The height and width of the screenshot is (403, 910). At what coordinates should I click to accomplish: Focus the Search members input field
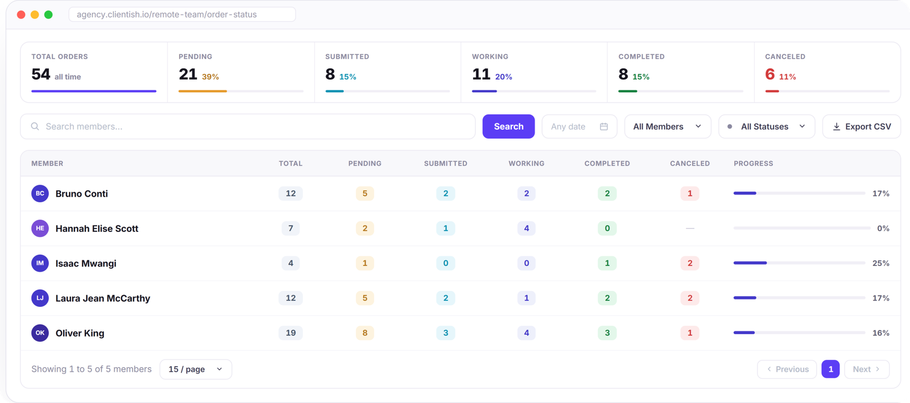(x=248, y=126)
